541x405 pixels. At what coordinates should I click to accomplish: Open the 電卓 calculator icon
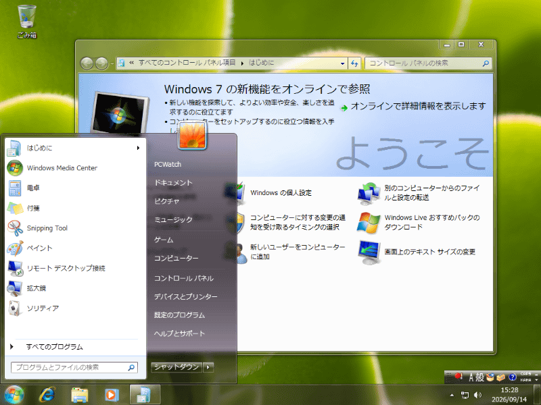pos(14,188)
